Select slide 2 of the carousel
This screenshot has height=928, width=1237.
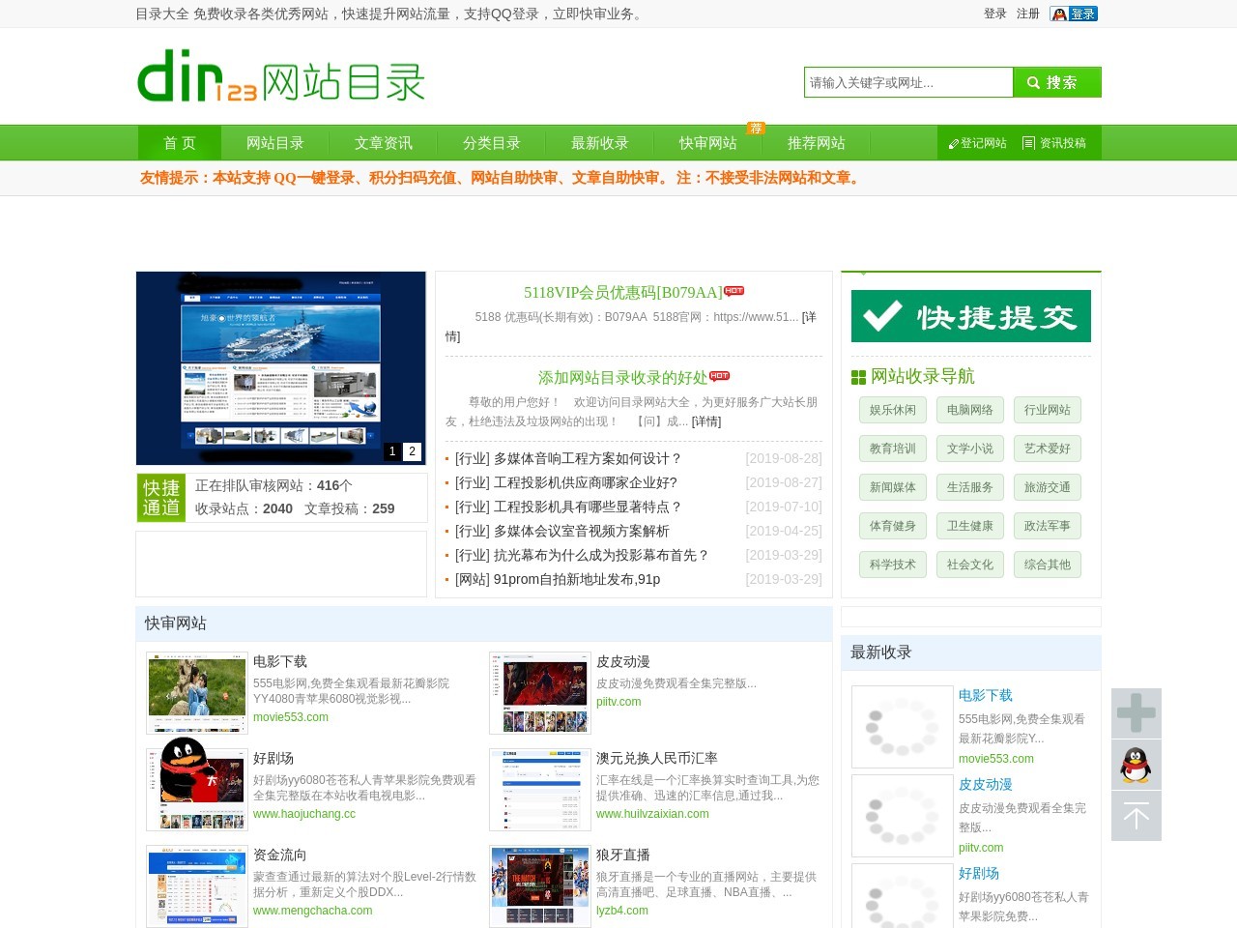click(x=412, y=451)
